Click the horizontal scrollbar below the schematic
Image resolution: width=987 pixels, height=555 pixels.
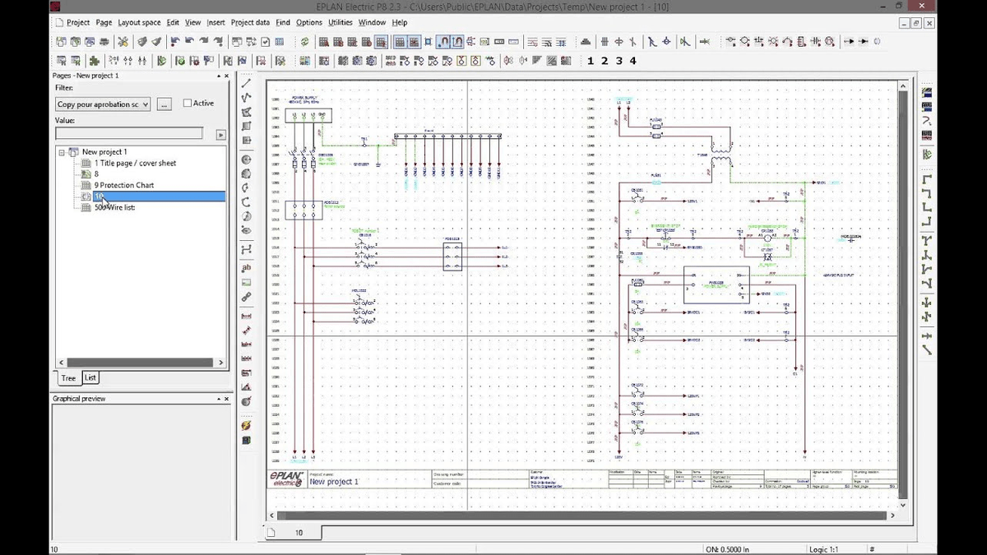point(576,515)
